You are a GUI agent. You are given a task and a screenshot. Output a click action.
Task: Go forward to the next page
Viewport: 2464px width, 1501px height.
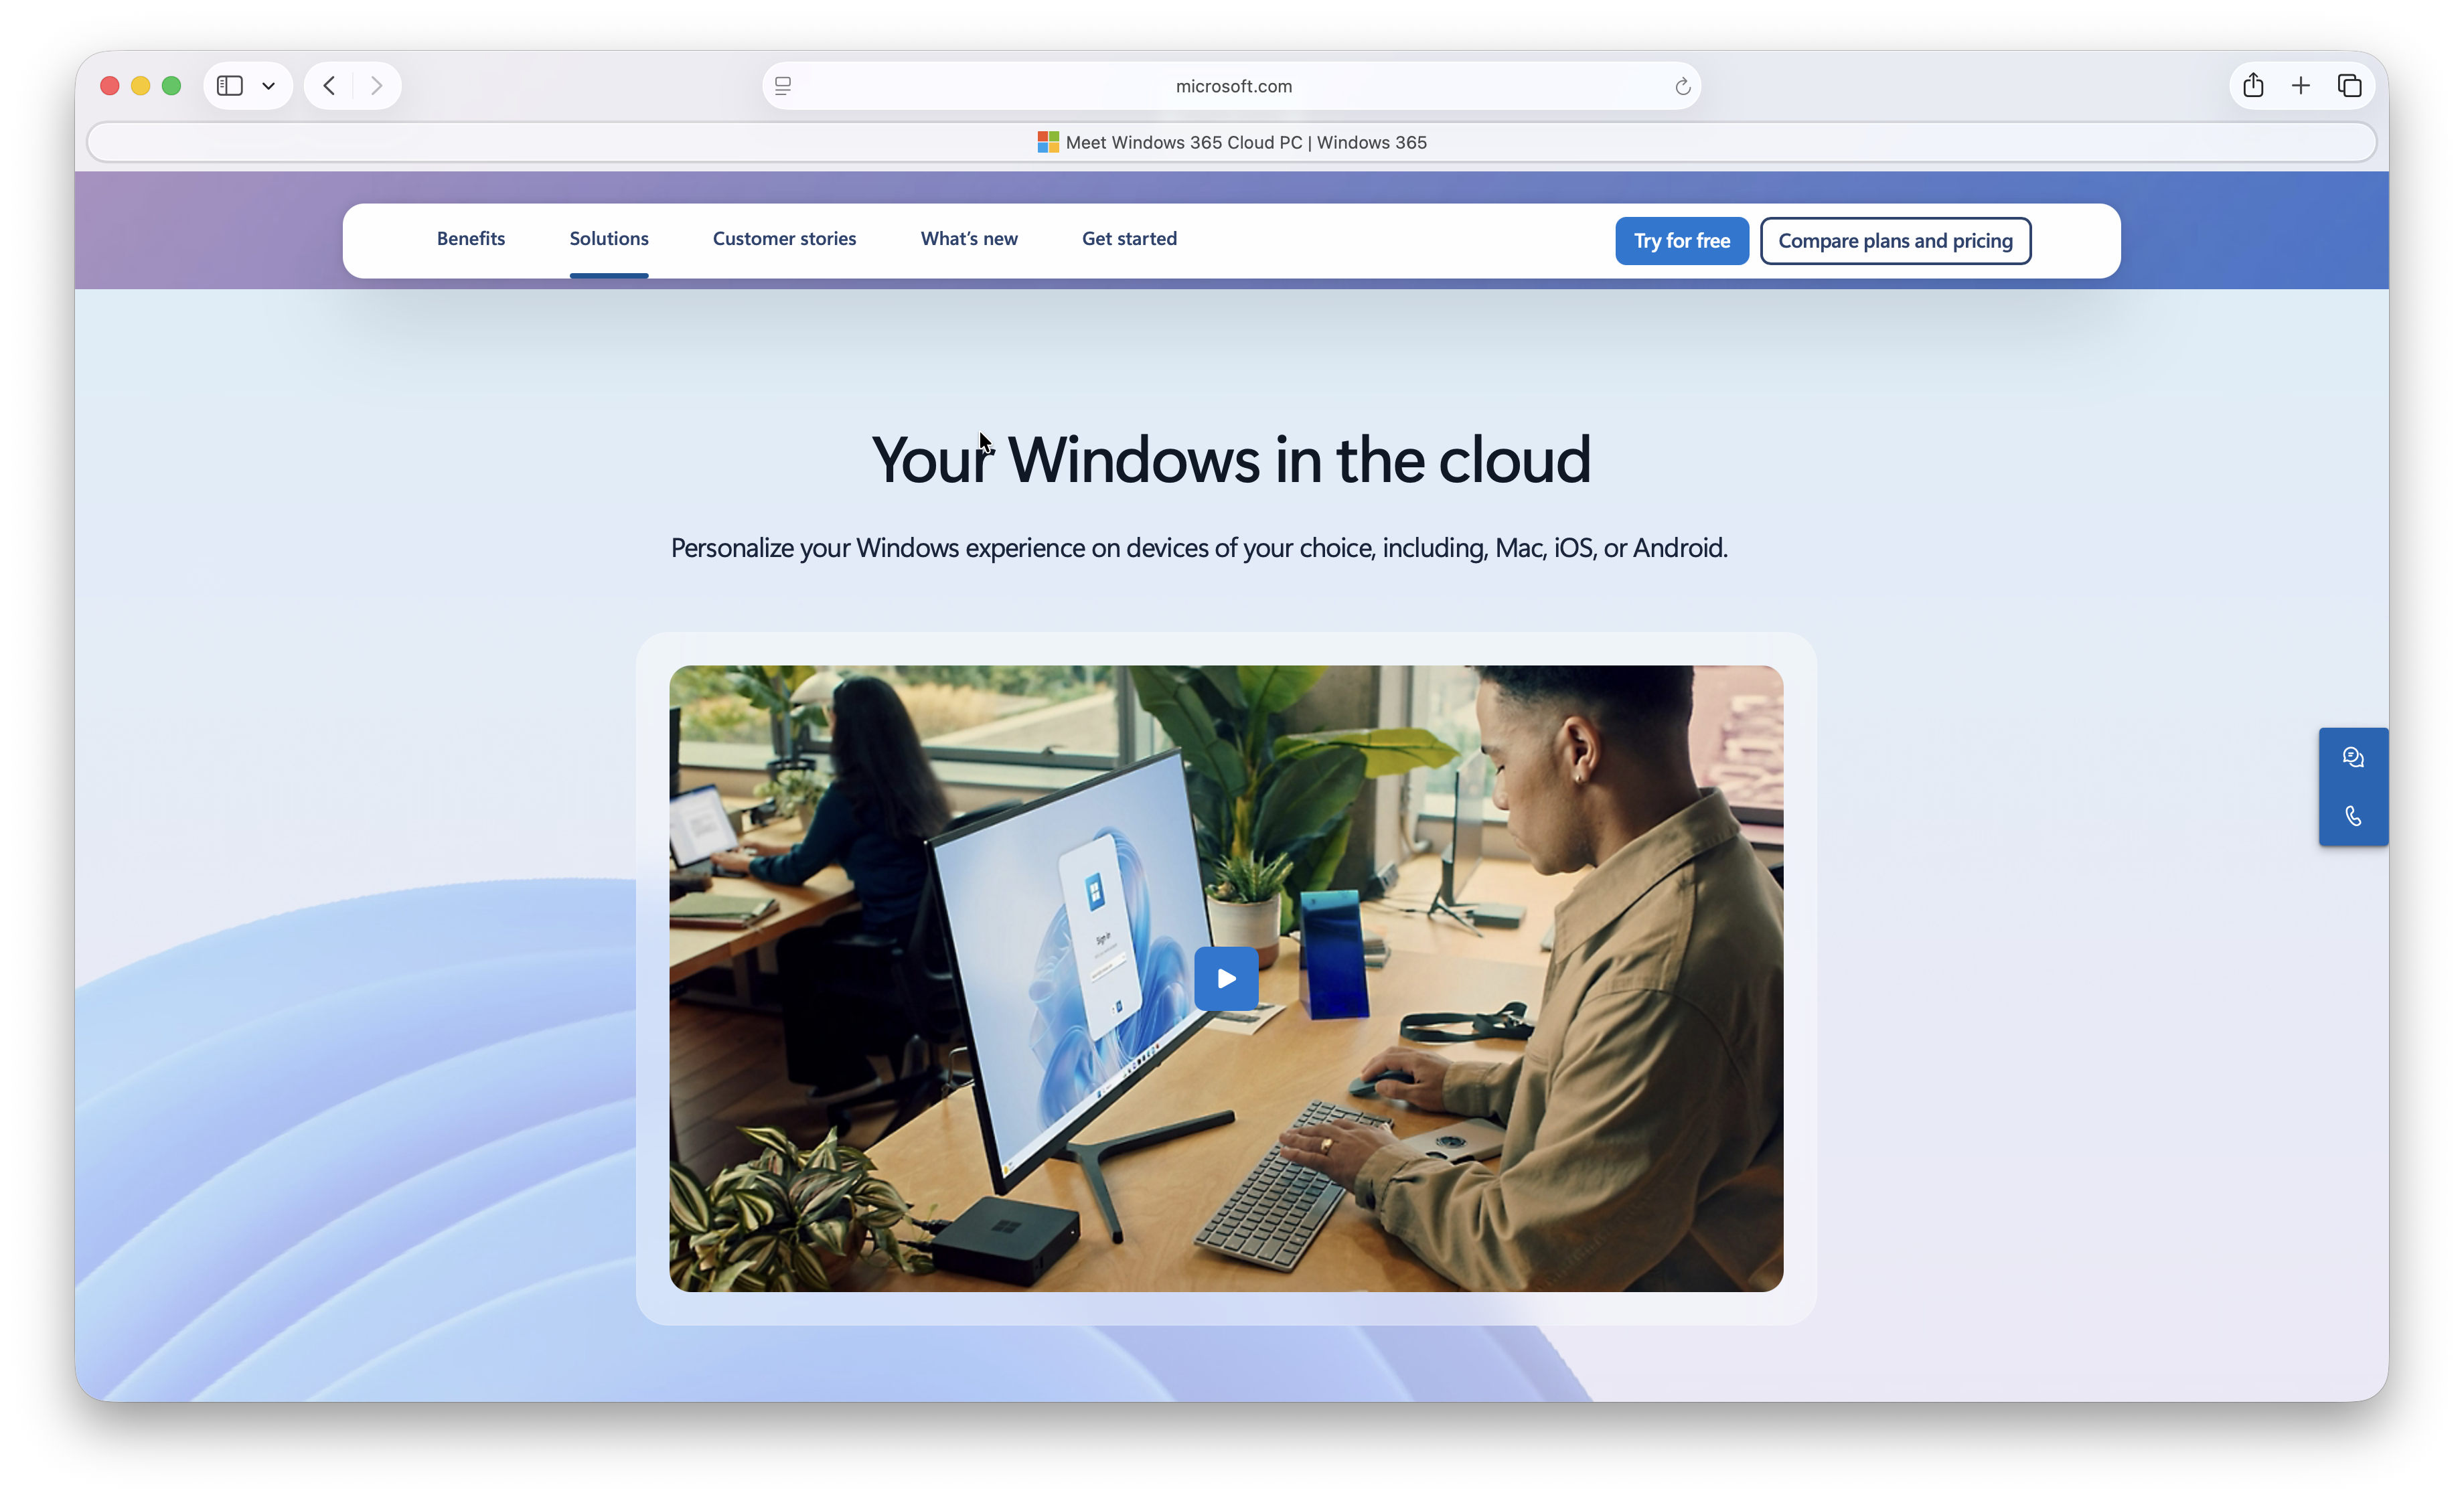pyautogui.click(x=376, y=86)
